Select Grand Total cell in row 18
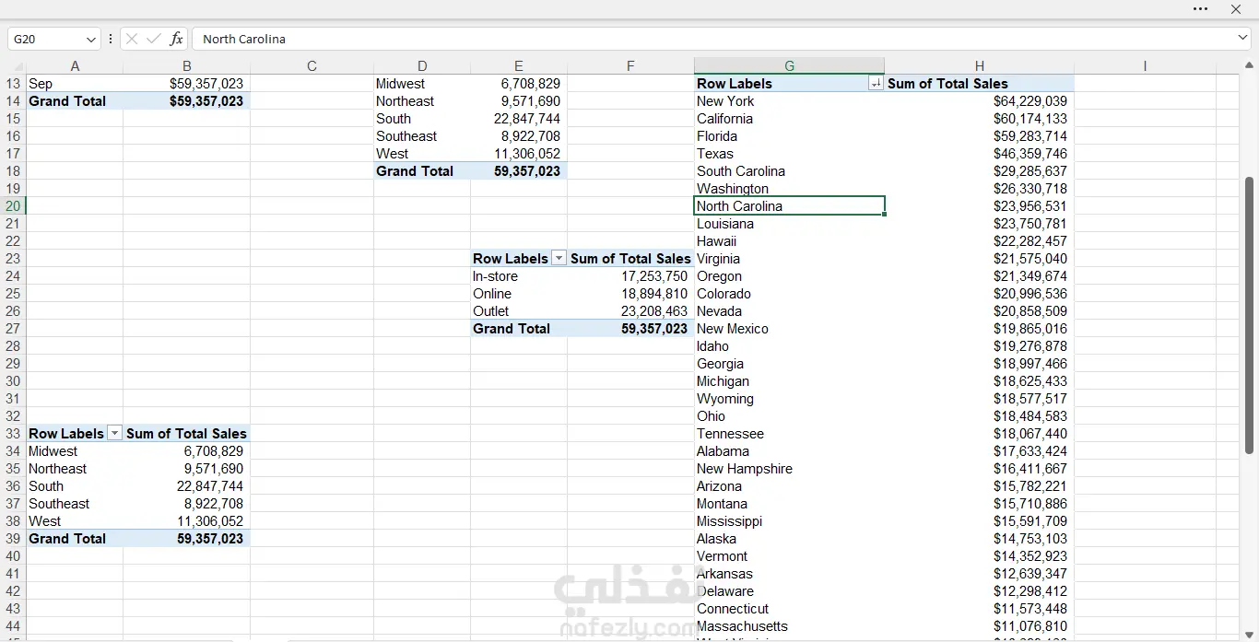Viewport: 1259px width, 642px height. click(x=422, y=171)
